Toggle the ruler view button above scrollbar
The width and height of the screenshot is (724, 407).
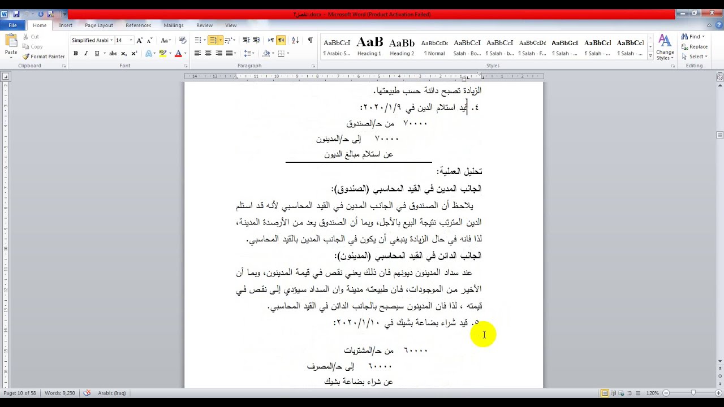pos(719,76)
